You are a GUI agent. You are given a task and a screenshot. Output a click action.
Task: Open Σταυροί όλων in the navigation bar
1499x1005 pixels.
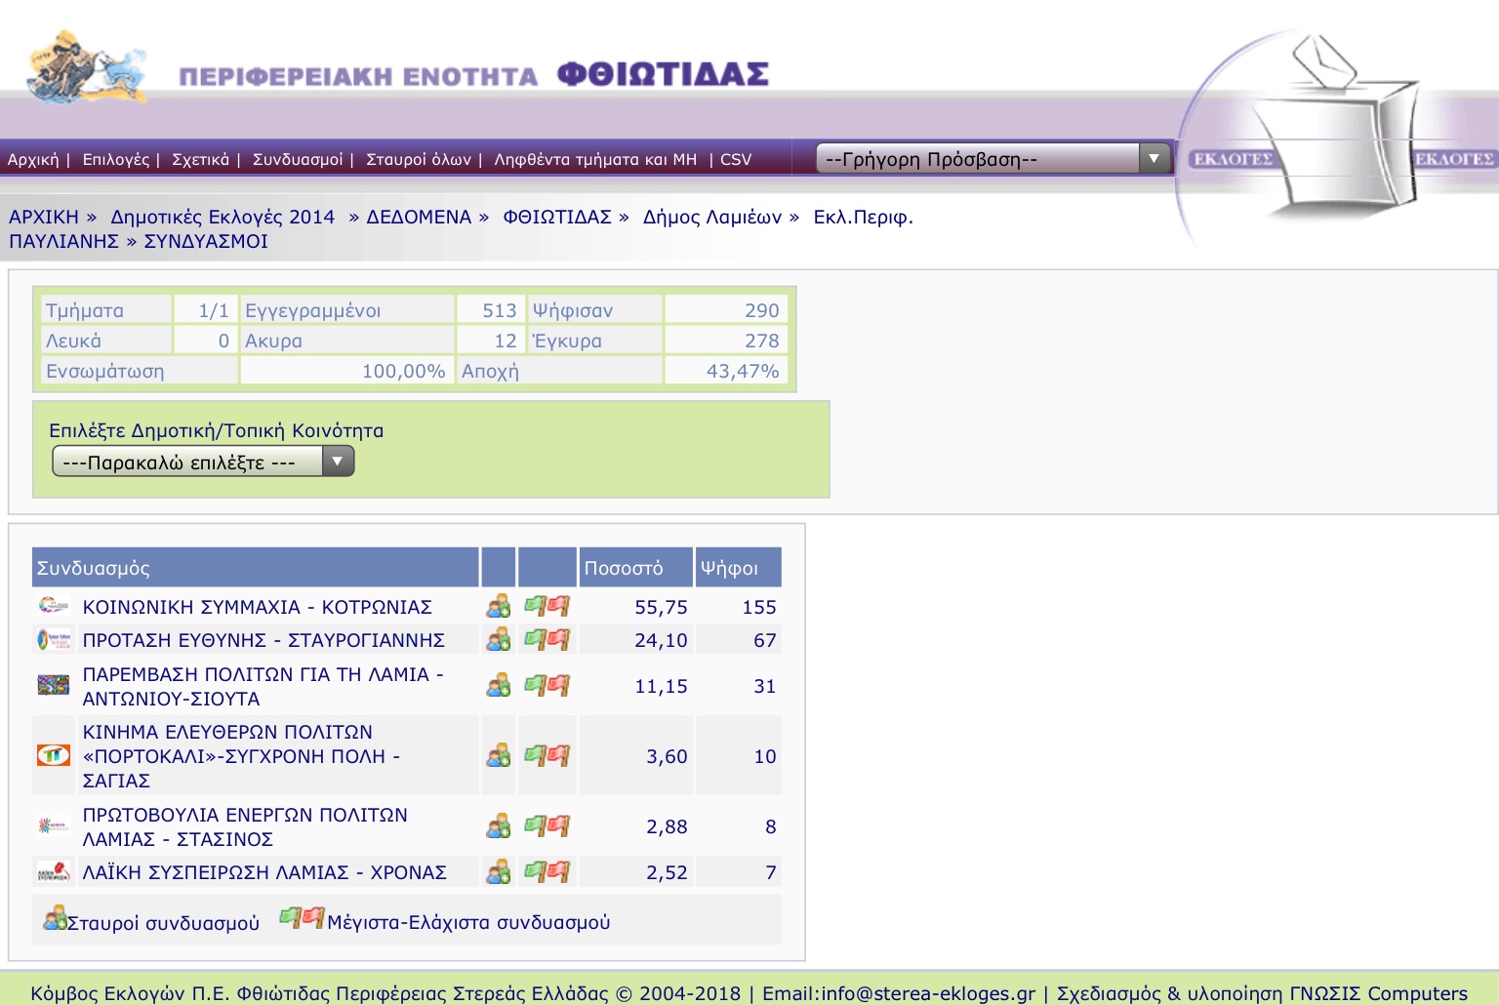pos(419,159)
